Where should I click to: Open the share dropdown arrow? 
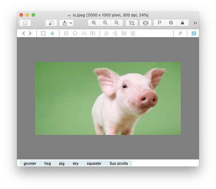tap(71, 23)
